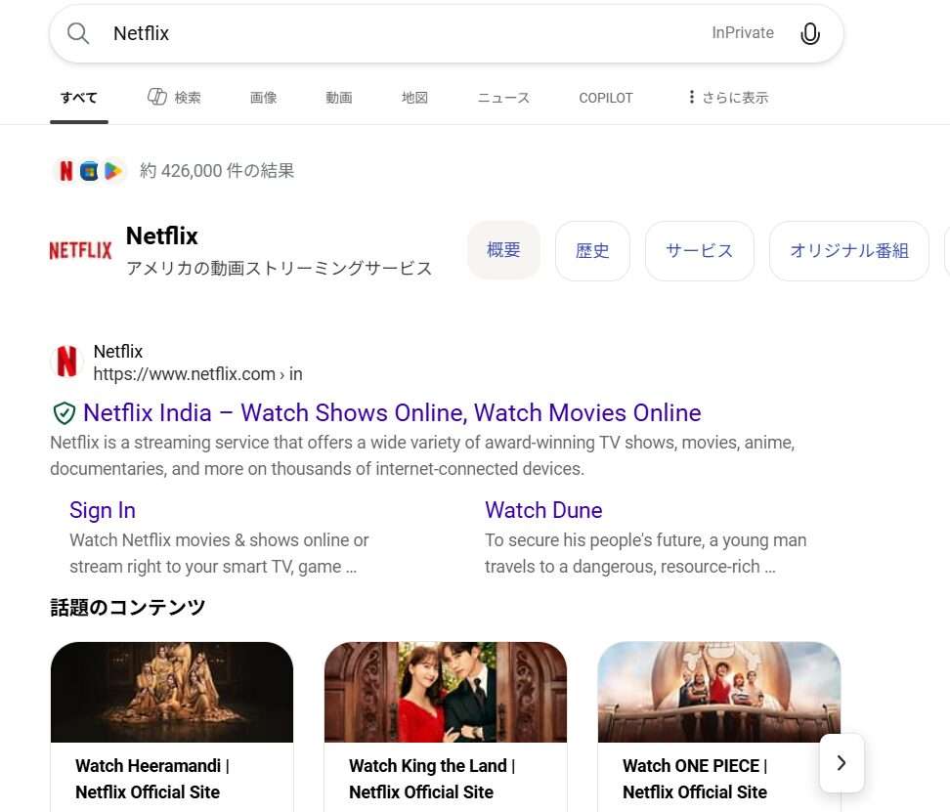Click Watch King the Land | Netflix Official Site title
The width and height of the screenshot is (950, 812).
click(432, 779)
